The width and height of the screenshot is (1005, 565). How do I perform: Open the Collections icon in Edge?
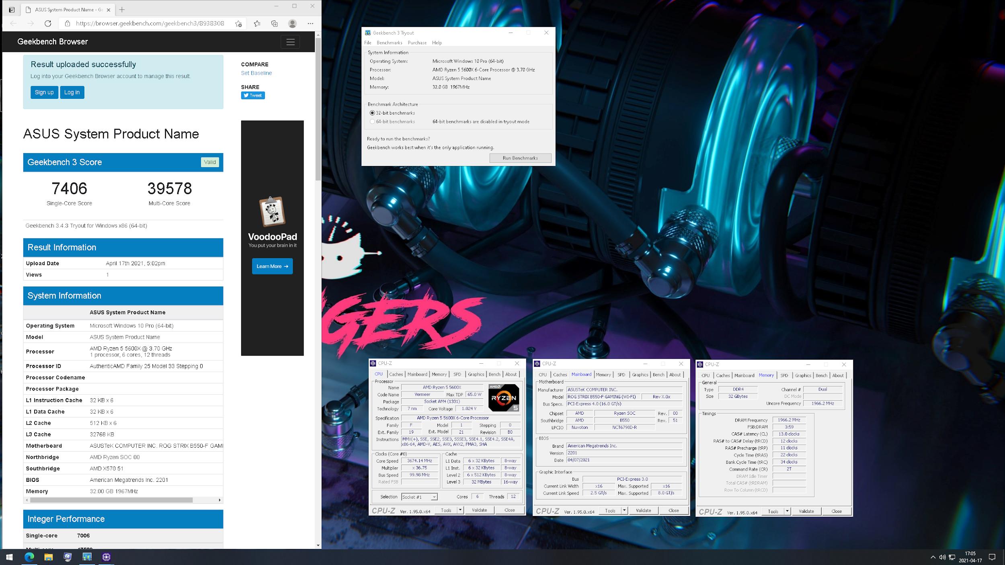coord(275,23)
